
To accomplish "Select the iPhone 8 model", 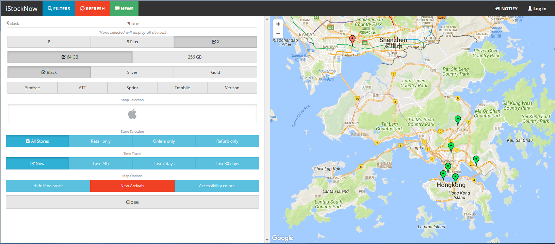I will tap(49, 42).
